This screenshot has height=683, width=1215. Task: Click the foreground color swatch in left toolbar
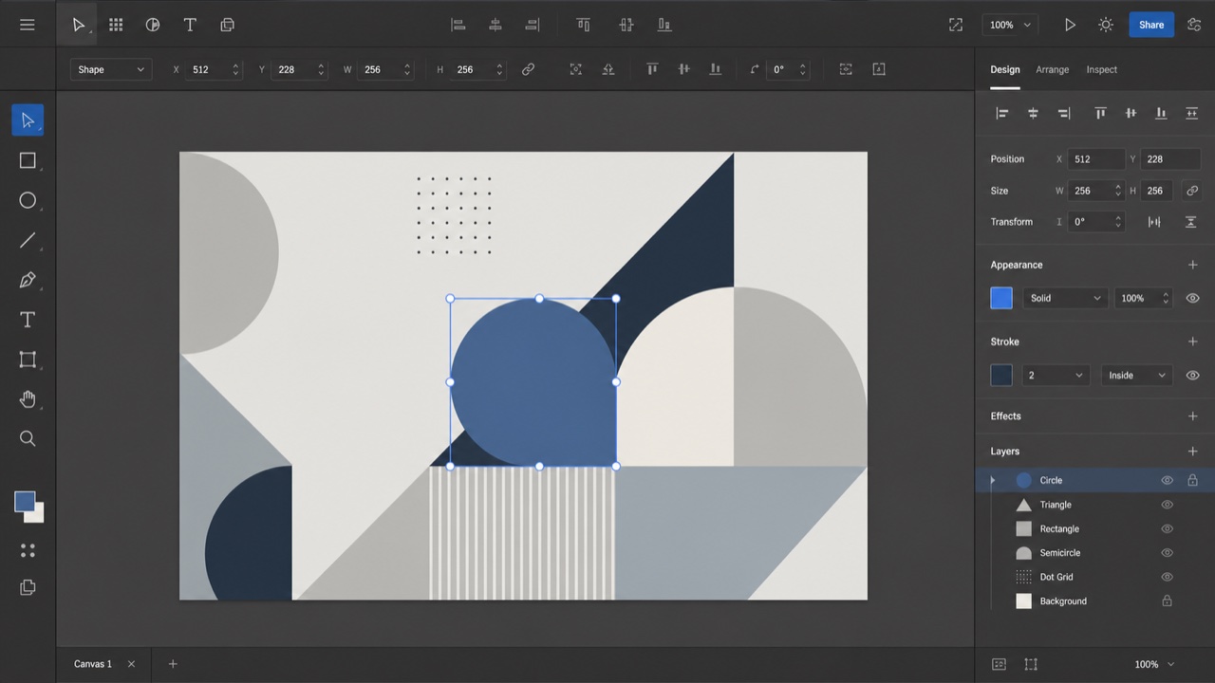point(25,502)
